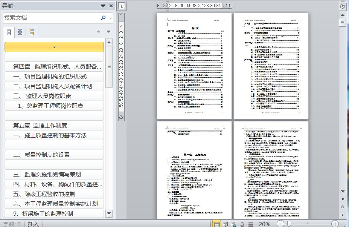
Task: Go to heading 一、项目监理机构的组织形式
Action: click(x=54, y=77)
